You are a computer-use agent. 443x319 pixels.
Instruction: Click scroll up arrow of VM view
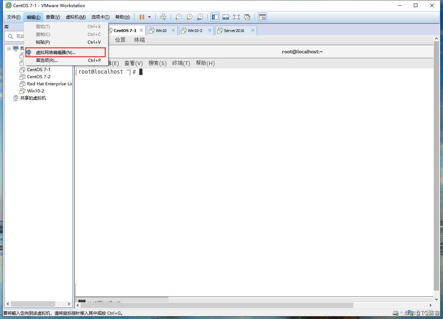[436, 38]
